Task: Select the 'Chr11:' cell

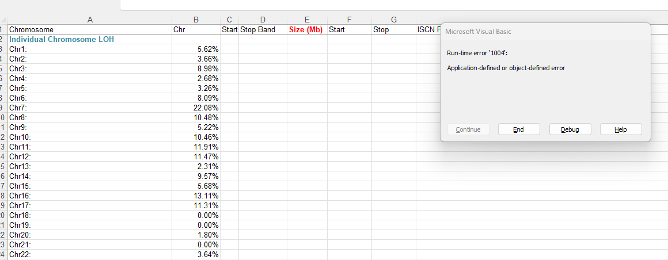Action: pos(90,147)
